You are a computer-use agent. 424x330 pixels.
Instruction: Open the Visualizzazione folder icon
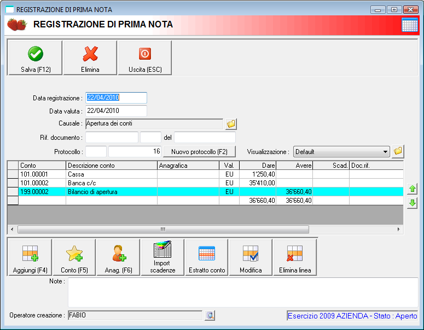point(398,151)
